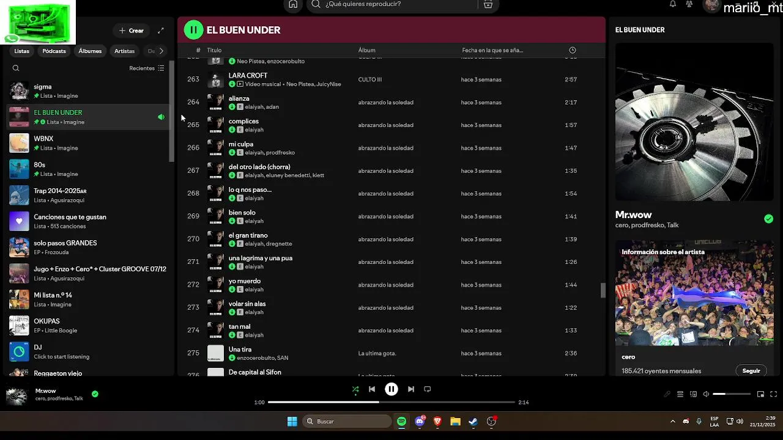Reveal more filter chips with the right chevron
This screenshot has width=783, height=440.
(x=161, y=51)
